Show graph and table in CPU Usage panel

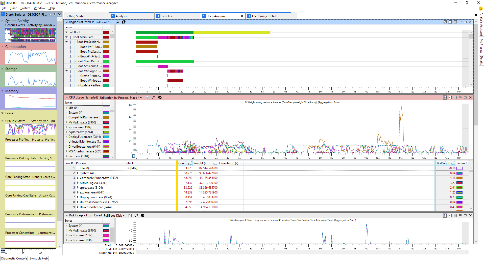pyautogui.click(x=445, y=98)
